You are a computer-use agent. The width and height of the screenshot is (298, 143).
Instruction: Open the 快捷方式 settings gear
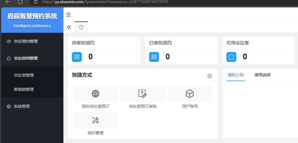tap(209, 76)
